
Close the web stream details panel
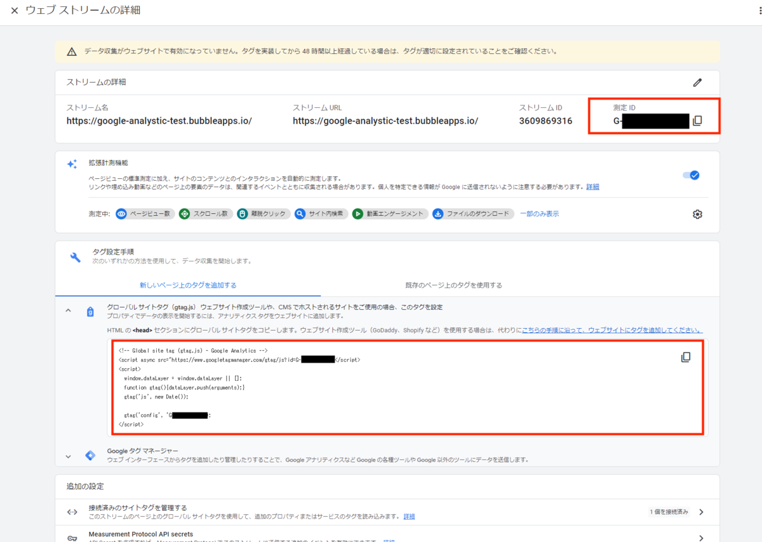pos(14,11)
